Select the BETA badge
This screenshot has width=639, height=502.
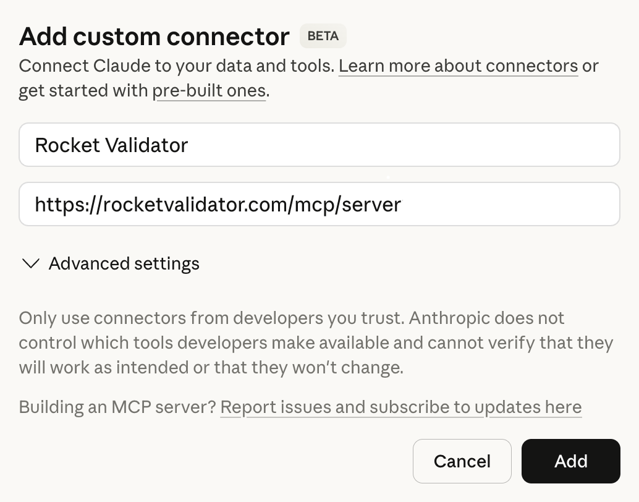[323, 36]
